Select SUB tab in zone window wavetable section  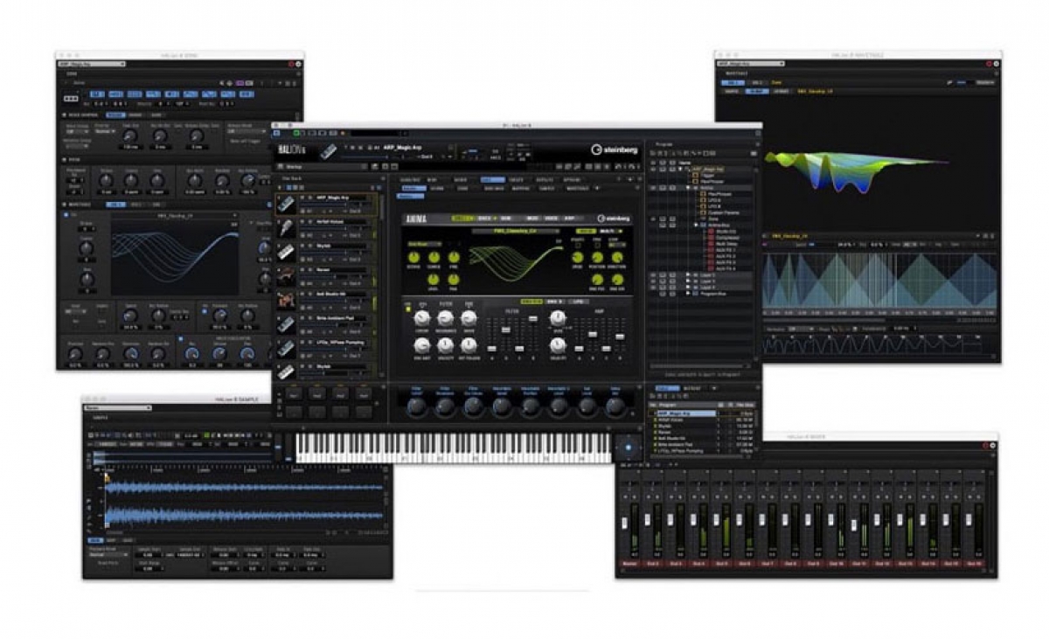156,205
